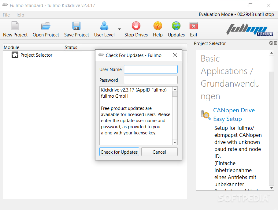Screen dimensions: 278x210
Task: Click the User Level person icon
Action: click(x=104, y=26)
